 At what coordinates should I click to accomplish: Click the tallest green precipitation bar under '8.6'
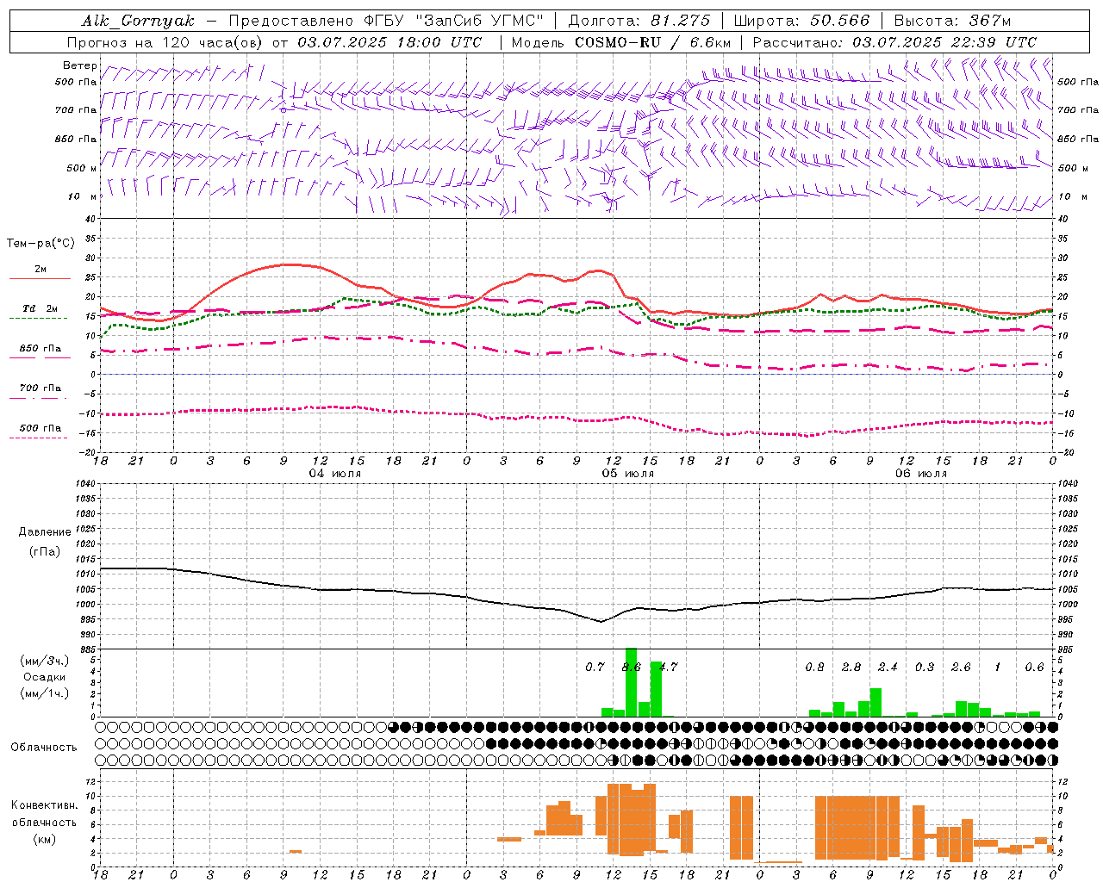pos(631,682)
